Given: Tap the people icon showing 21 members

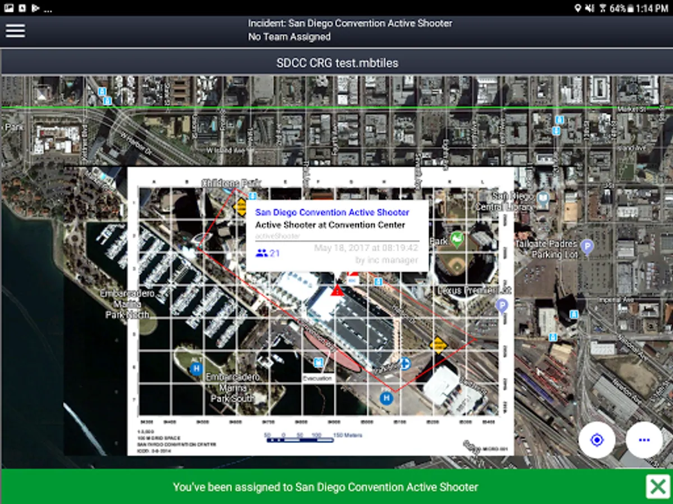Looking at the screenshot, I should pos(261,253).
